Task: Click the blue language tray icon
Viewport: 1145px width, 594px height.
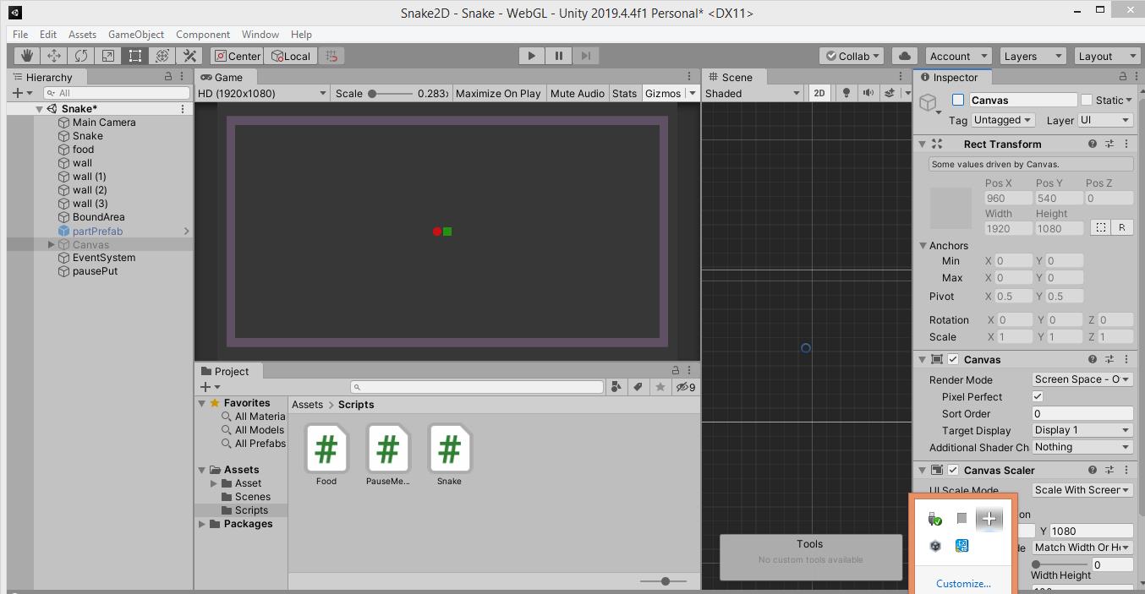Action: (961, 546)
